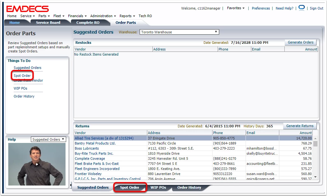This screenshot has height=196, width=327.
Task: Click the Returns table scrollbar thumb
Action: pos(315,144)
